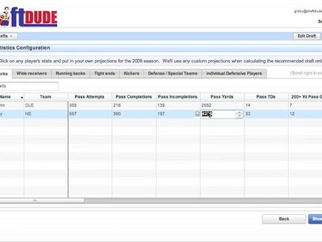Click the CLE team cell
Screen dimensions: 322x242
[46, 106]
